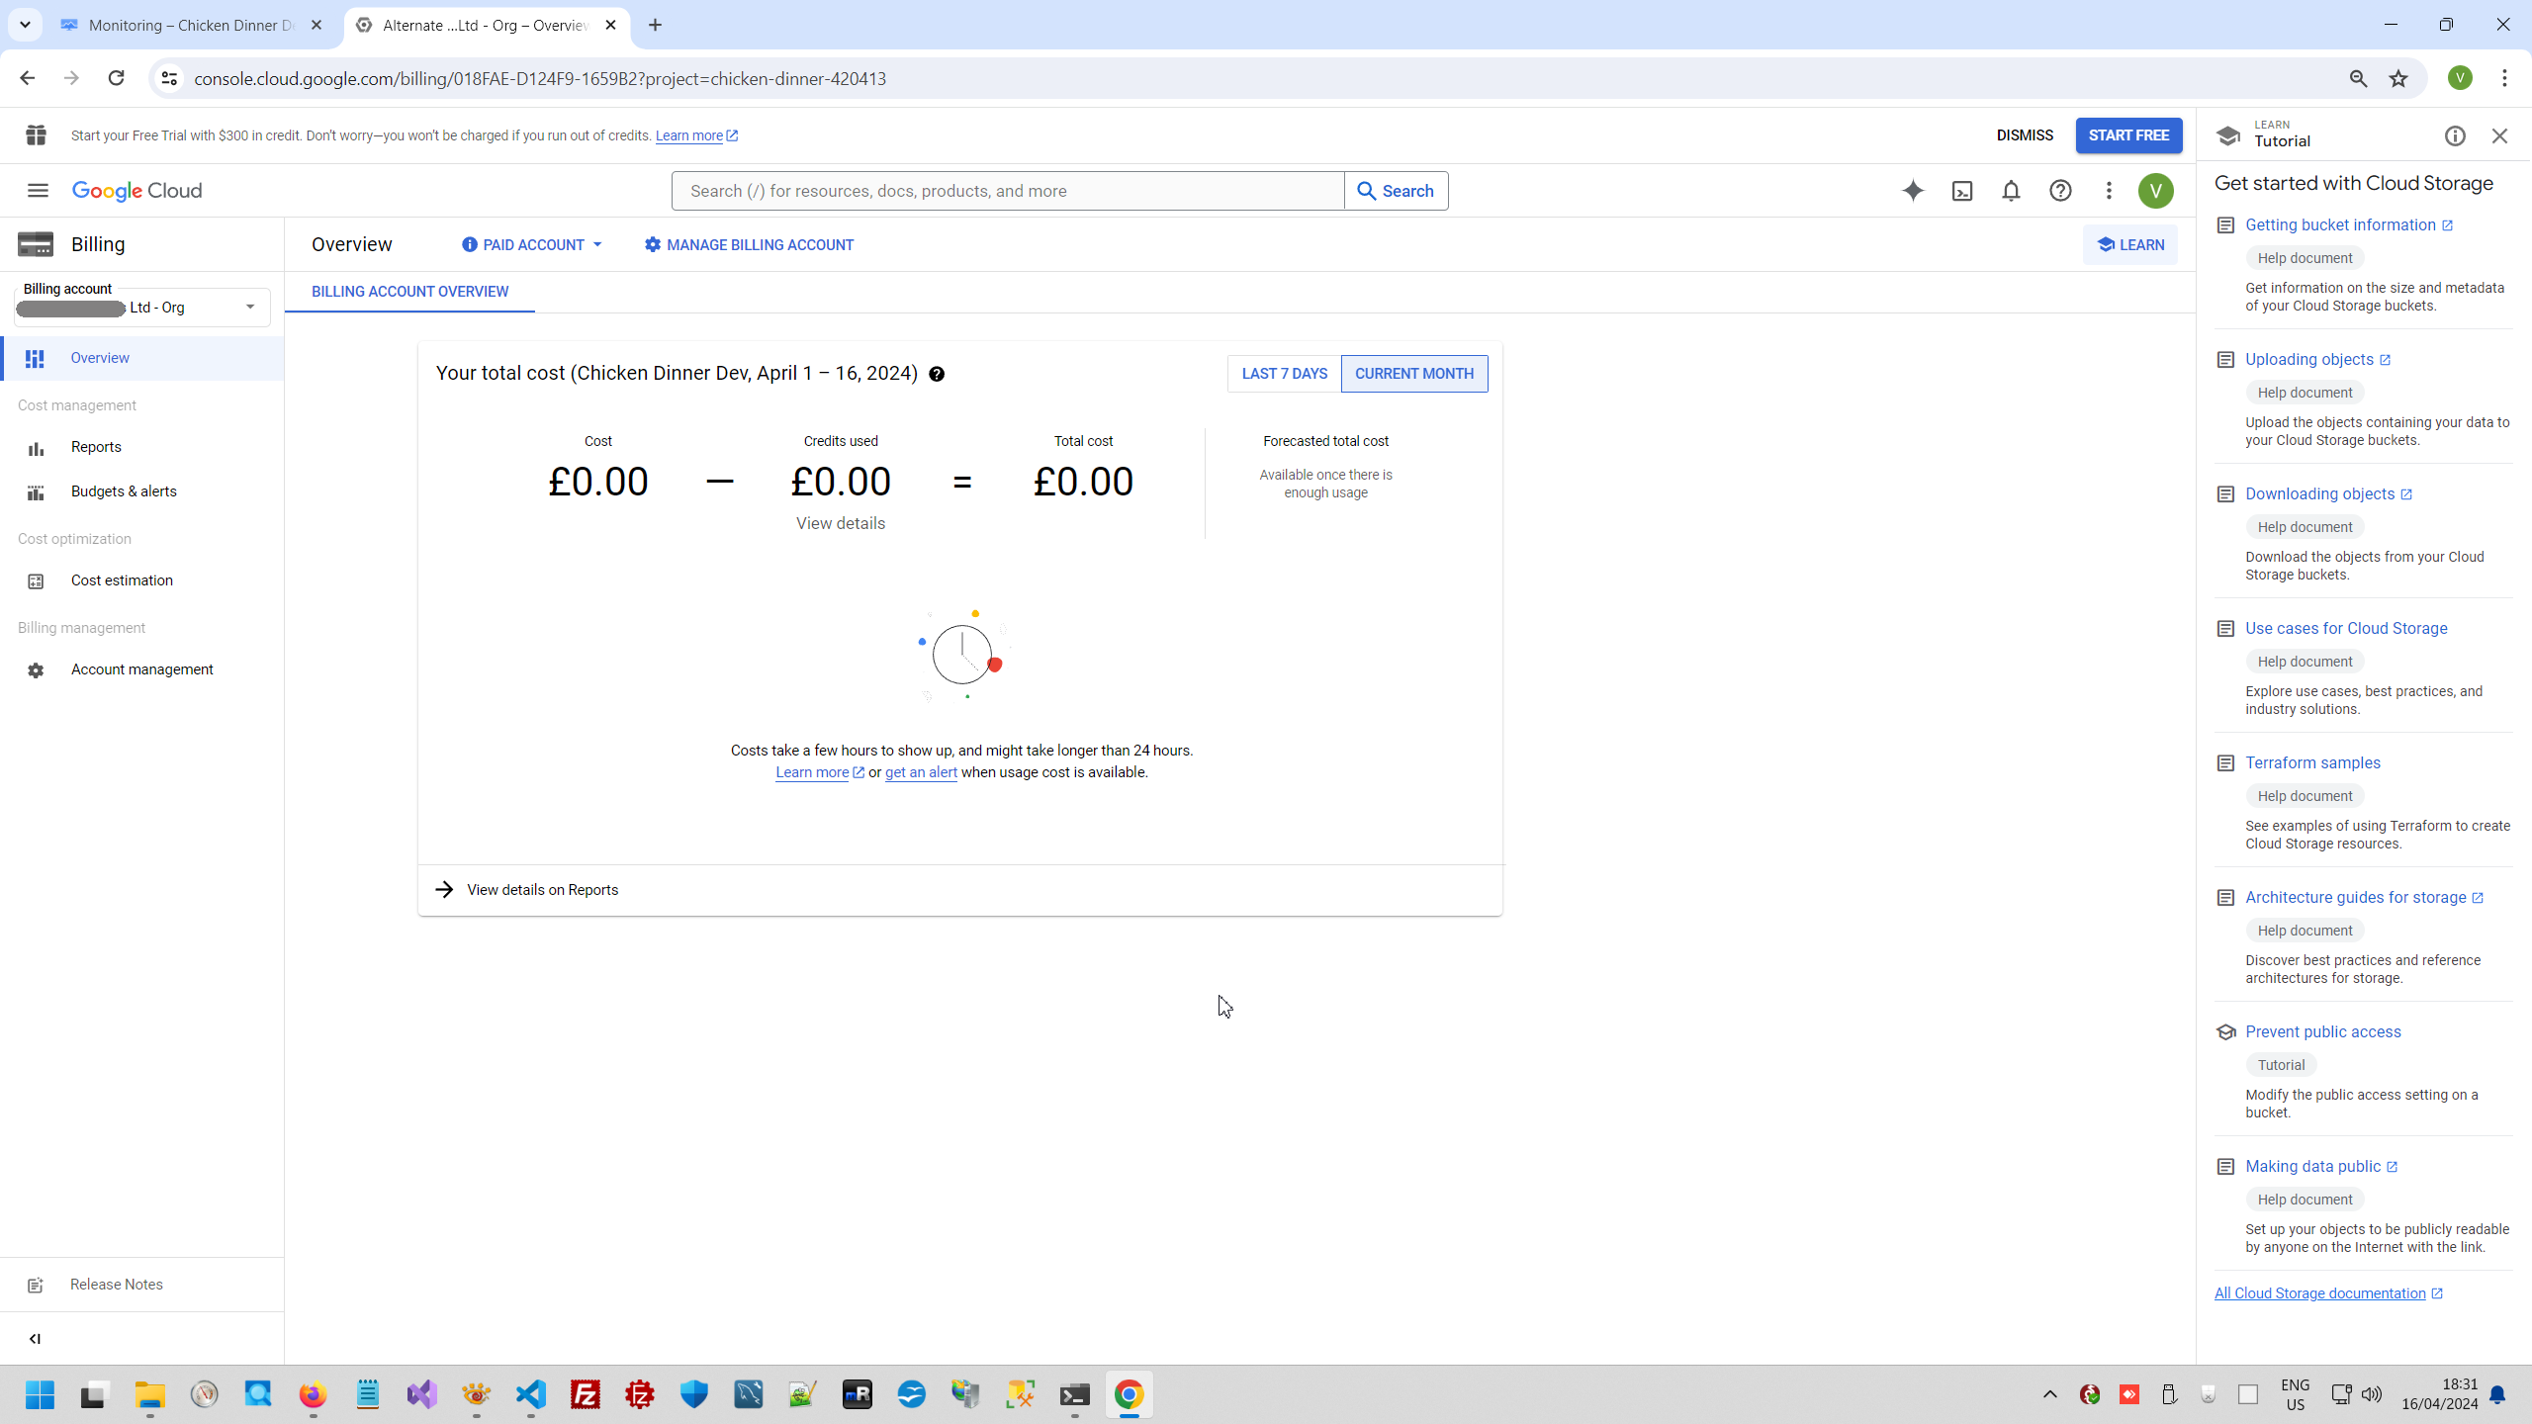The height and width of the screenshot is (1424, 2532).
Task: Open Reports in the billing sidebar
Action: [96, 447]
